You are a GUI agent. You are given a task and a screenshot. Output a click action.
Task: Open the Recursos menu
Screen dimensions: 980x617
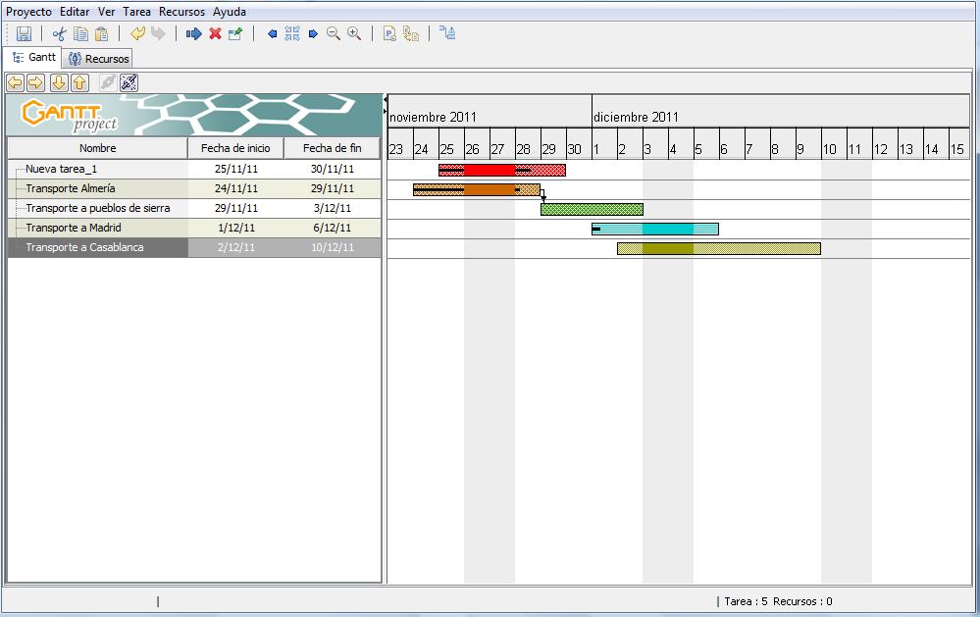[181, 12]
